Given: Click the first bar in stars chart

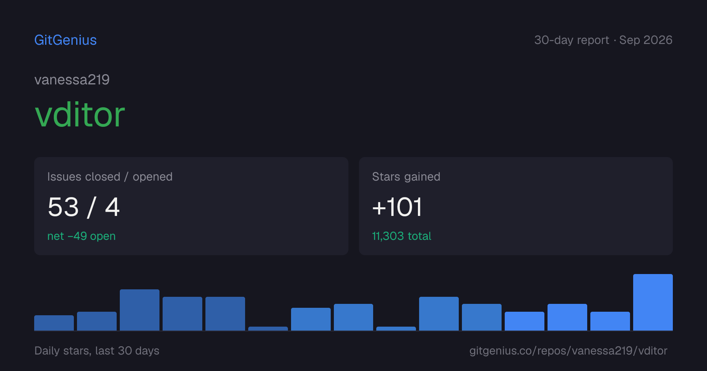Looking at the screenshot, I should point(54,323).
